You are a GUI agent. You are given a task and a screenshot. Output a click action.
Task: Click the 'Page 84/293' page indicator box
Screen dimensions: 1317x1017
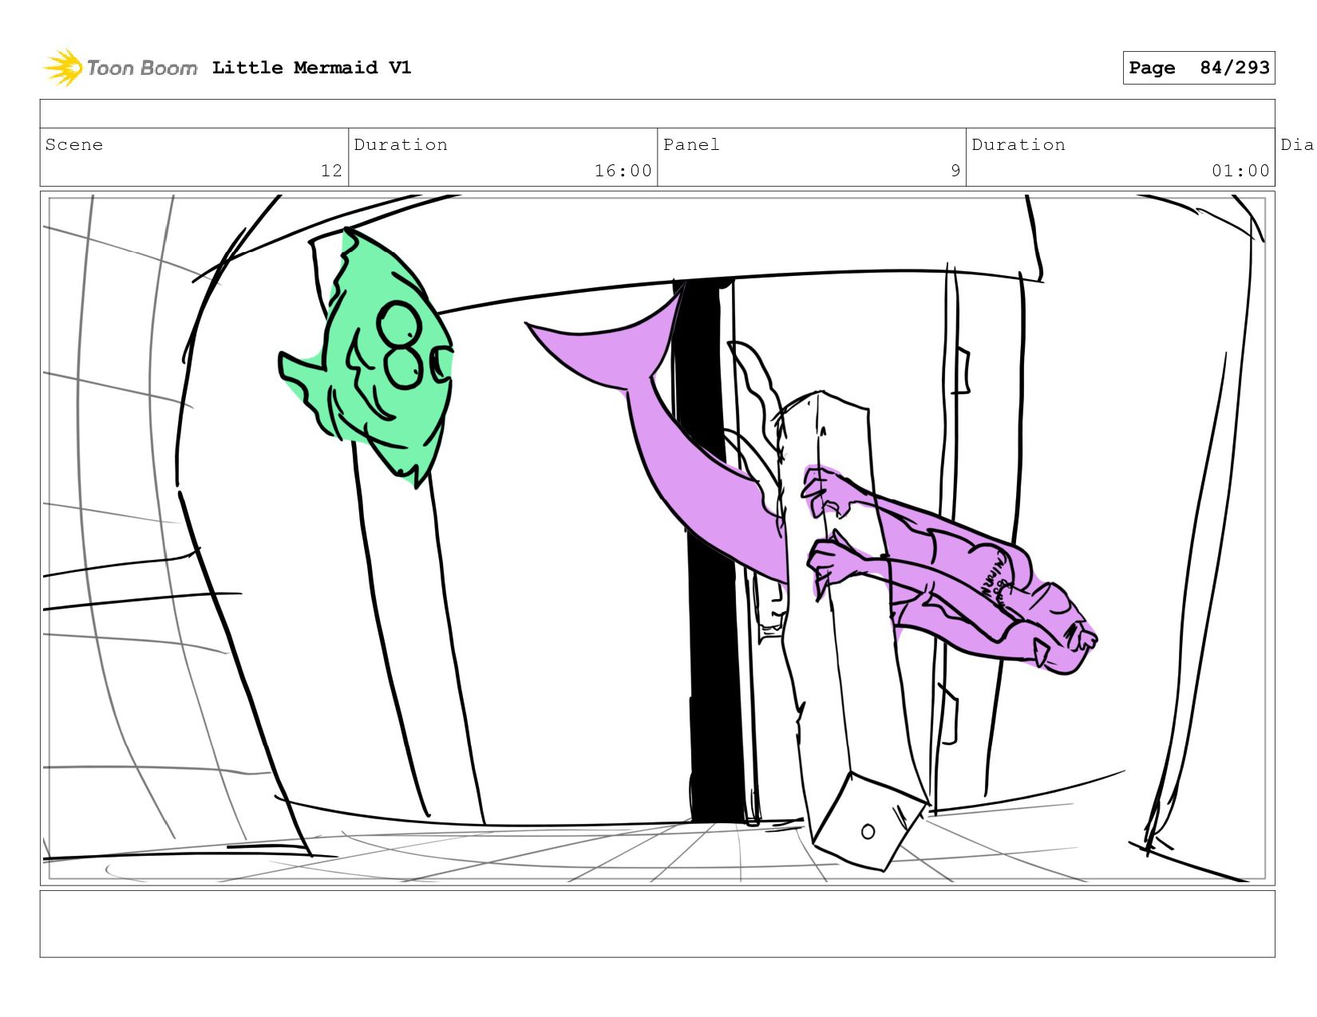[1198, 68]
